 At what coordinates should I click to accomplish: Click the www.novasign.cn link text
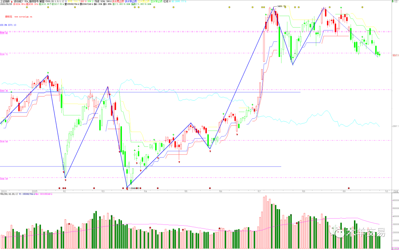pos(23,17)
